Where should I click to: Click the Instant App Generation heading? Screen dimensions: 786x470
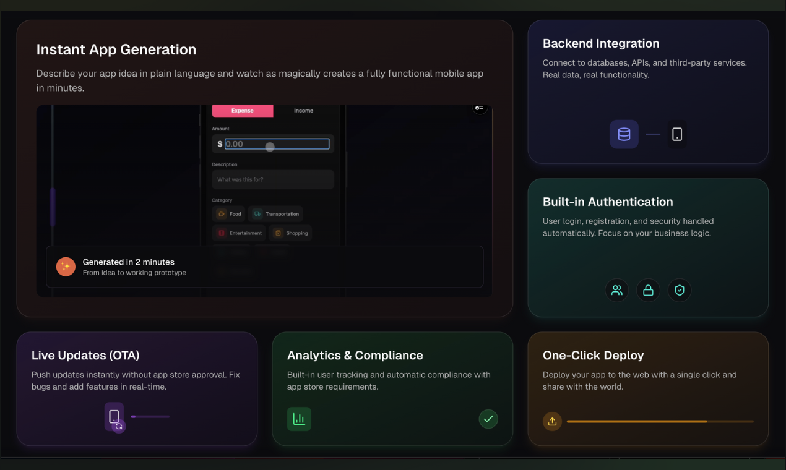pyautogui.click(x=116, y=49)
